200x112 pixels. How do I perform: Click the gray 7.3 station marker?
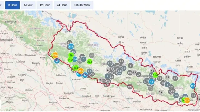pos(110,63)
